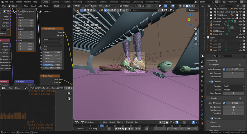The height and width of the screenshot is (134, 247).
Task: Select the tweak select box tool icon
Action: pos(77,10)
